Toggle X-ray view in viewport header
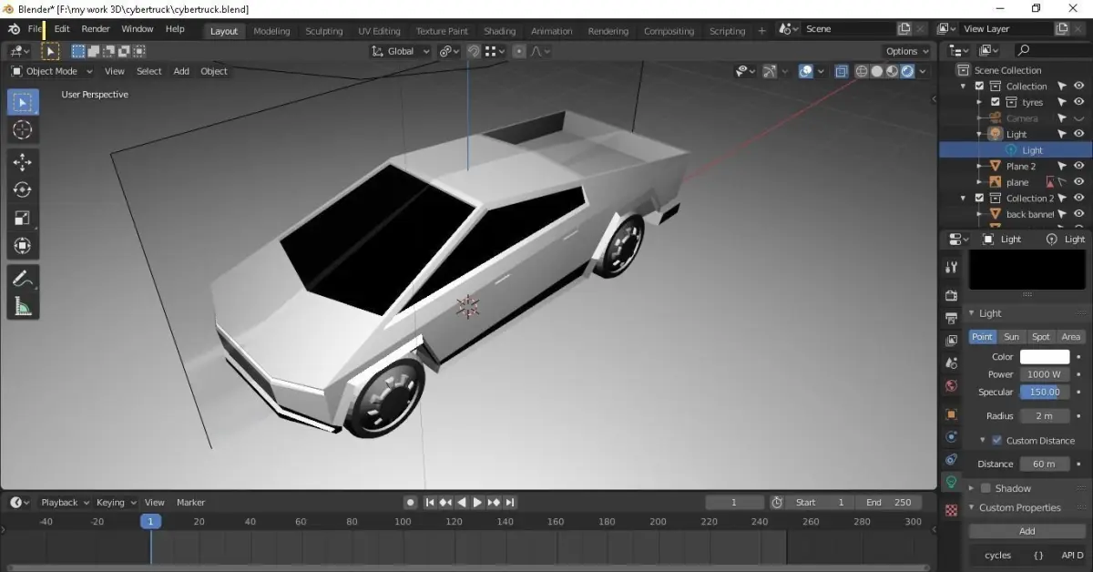The image size is (1093, 572). click(x=841, y=71)
